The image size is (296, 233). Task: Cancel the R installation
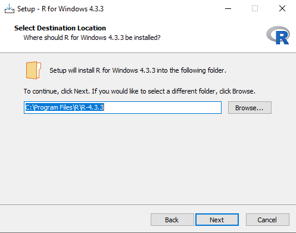267,220
